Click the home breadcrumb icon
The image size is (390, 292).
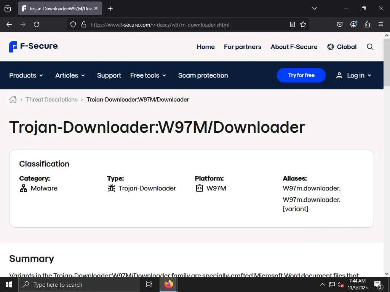13,100
